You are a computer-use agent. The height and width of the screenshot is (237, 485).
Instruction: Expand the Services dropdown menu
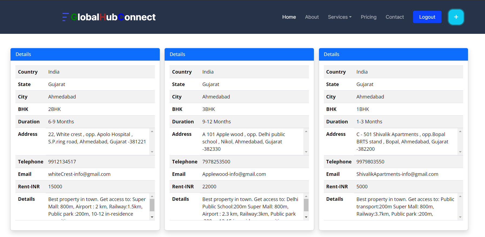pos(340,17)
